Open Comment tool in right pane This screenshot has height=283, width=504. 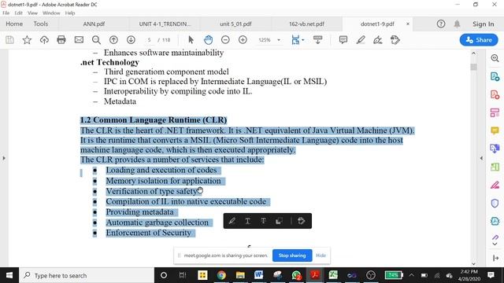click(495, 130)
